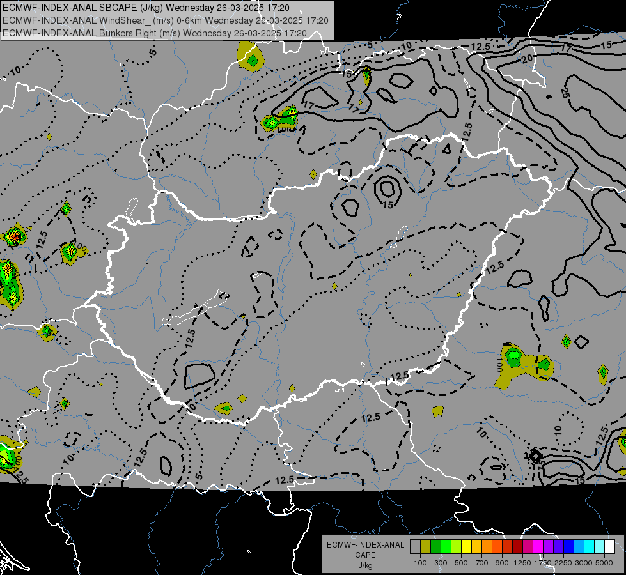Select the sky blue swatch left of 3000
The width and height of the screenshot is (626, 575).
point(579,546)
